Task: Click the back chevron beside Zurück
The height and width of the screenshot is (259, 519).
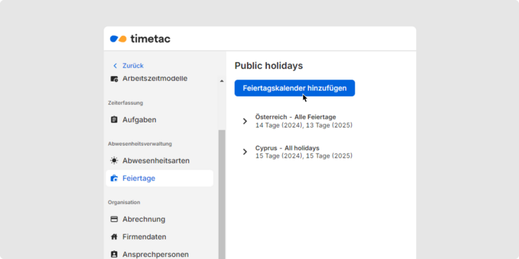Action: click(x=115, y=65)
